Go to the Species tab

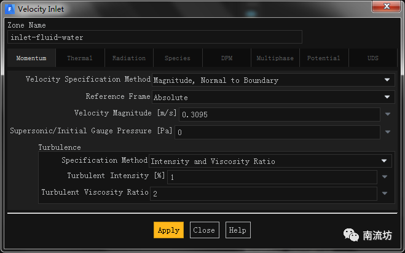pyautogui.click(x=178, y=58)
